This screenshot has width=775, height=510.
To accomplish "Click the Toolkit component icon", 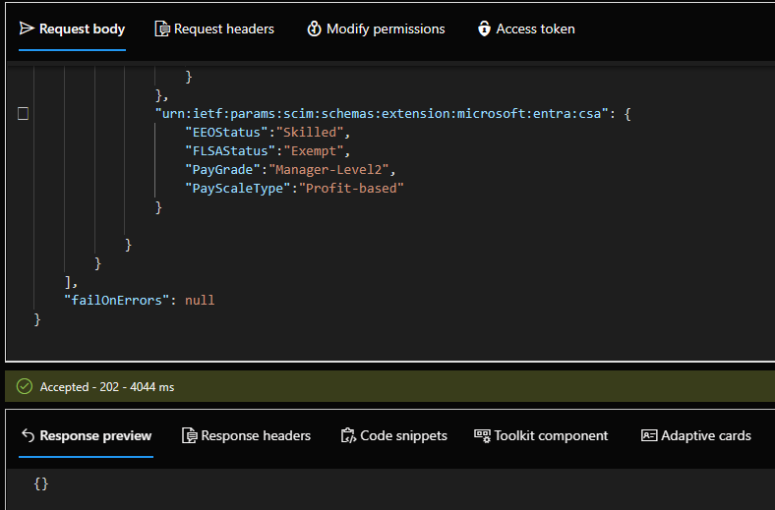I will (x=482, y=435).
